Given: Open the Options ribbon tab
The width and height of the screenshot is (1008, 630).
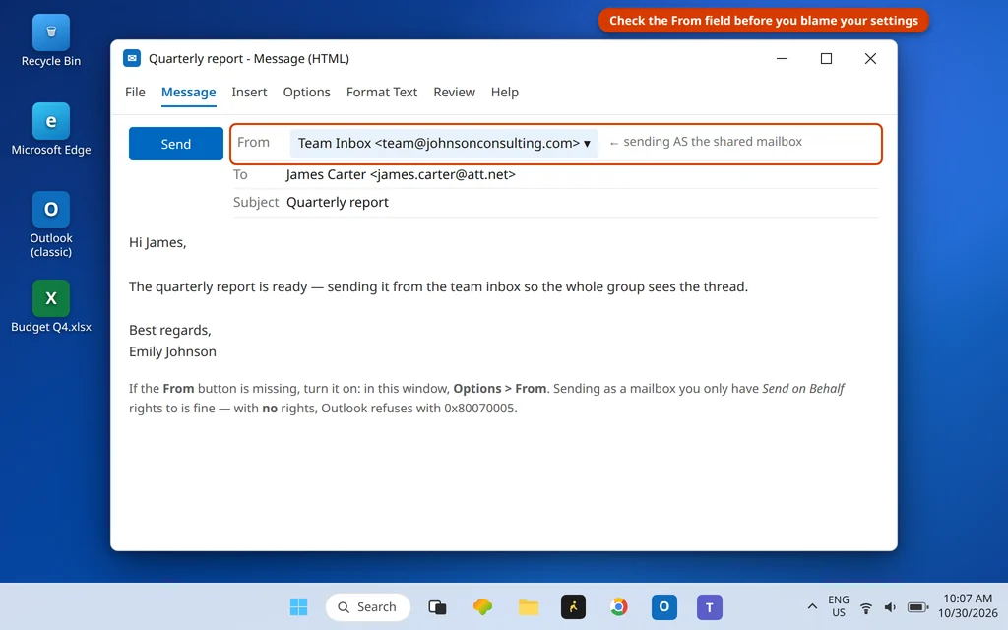Looking at the screenshot, I should coord(307,92).
